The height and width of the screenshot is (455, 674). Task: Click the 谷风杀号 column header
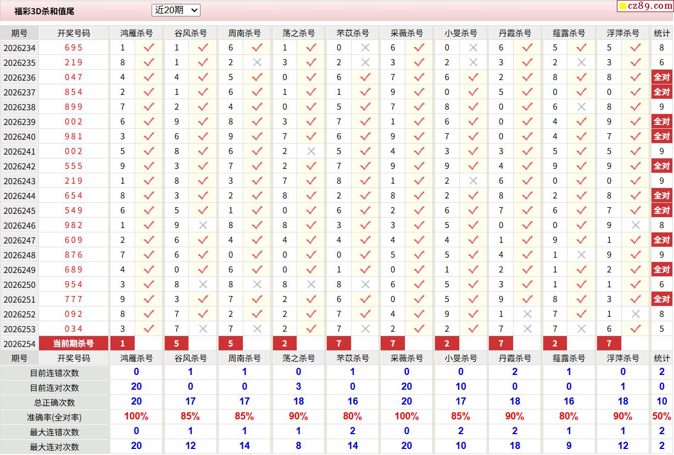[x=190, y=33]
